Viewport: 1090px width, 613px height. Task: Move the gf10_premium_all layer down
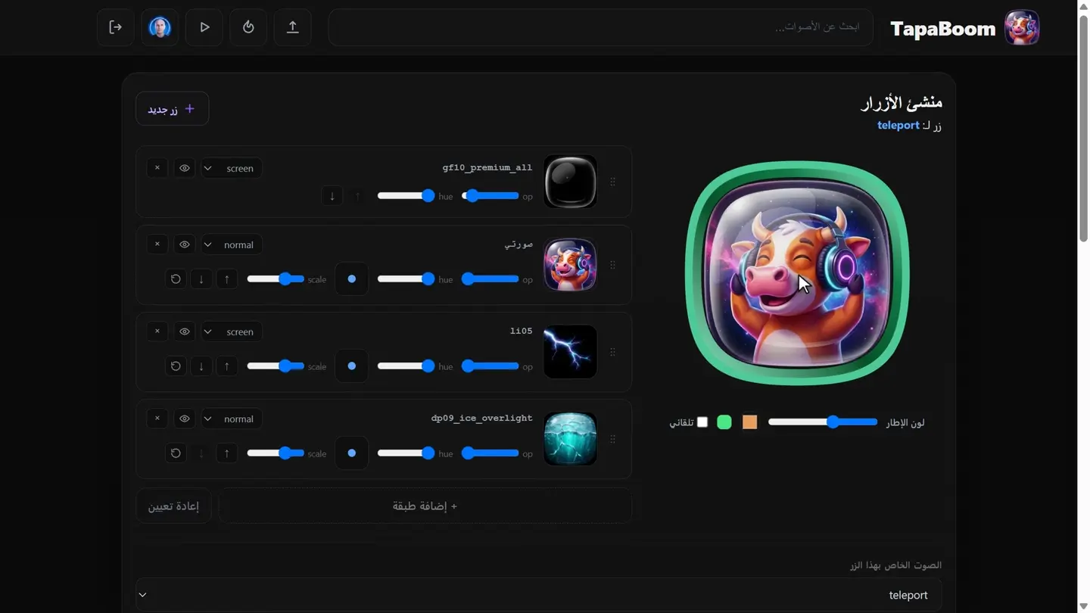coord(332,196)
